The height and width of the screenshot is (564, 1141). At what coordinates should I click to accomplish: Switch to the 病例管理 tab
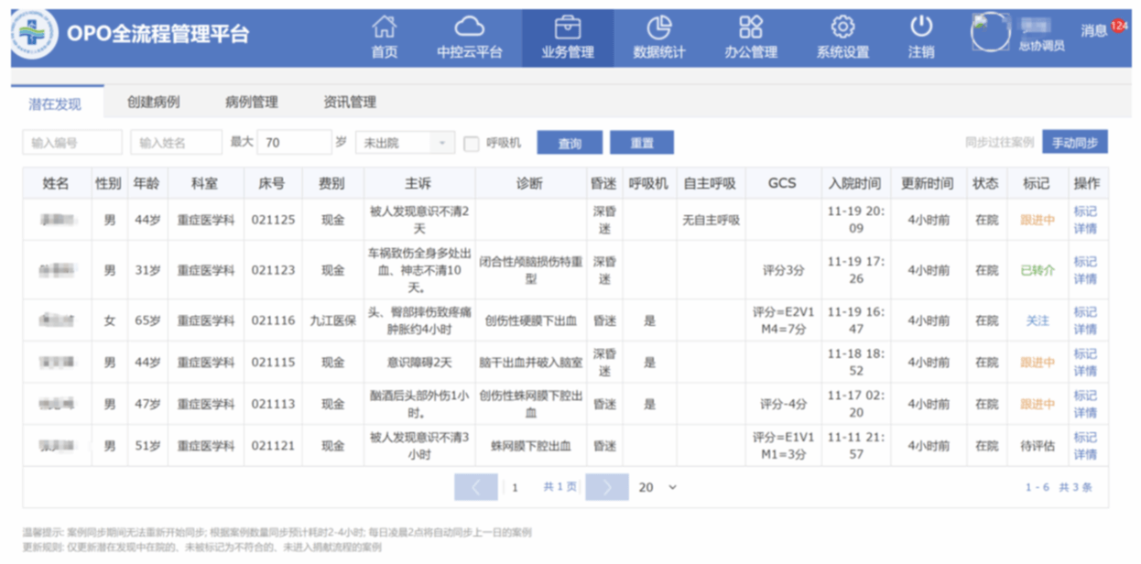(x=251, y=103)
